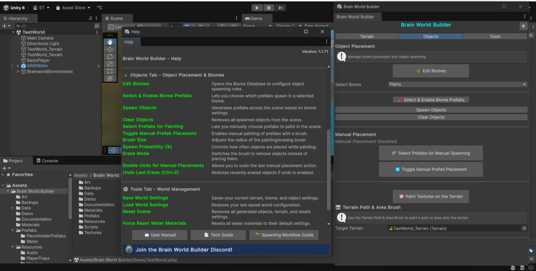Viewport: 536px width, 271px height.
Task: Click the Pause button in Unity toolbar
Action: coord(268,8)
